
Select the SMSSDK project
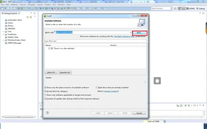(11, 29)
